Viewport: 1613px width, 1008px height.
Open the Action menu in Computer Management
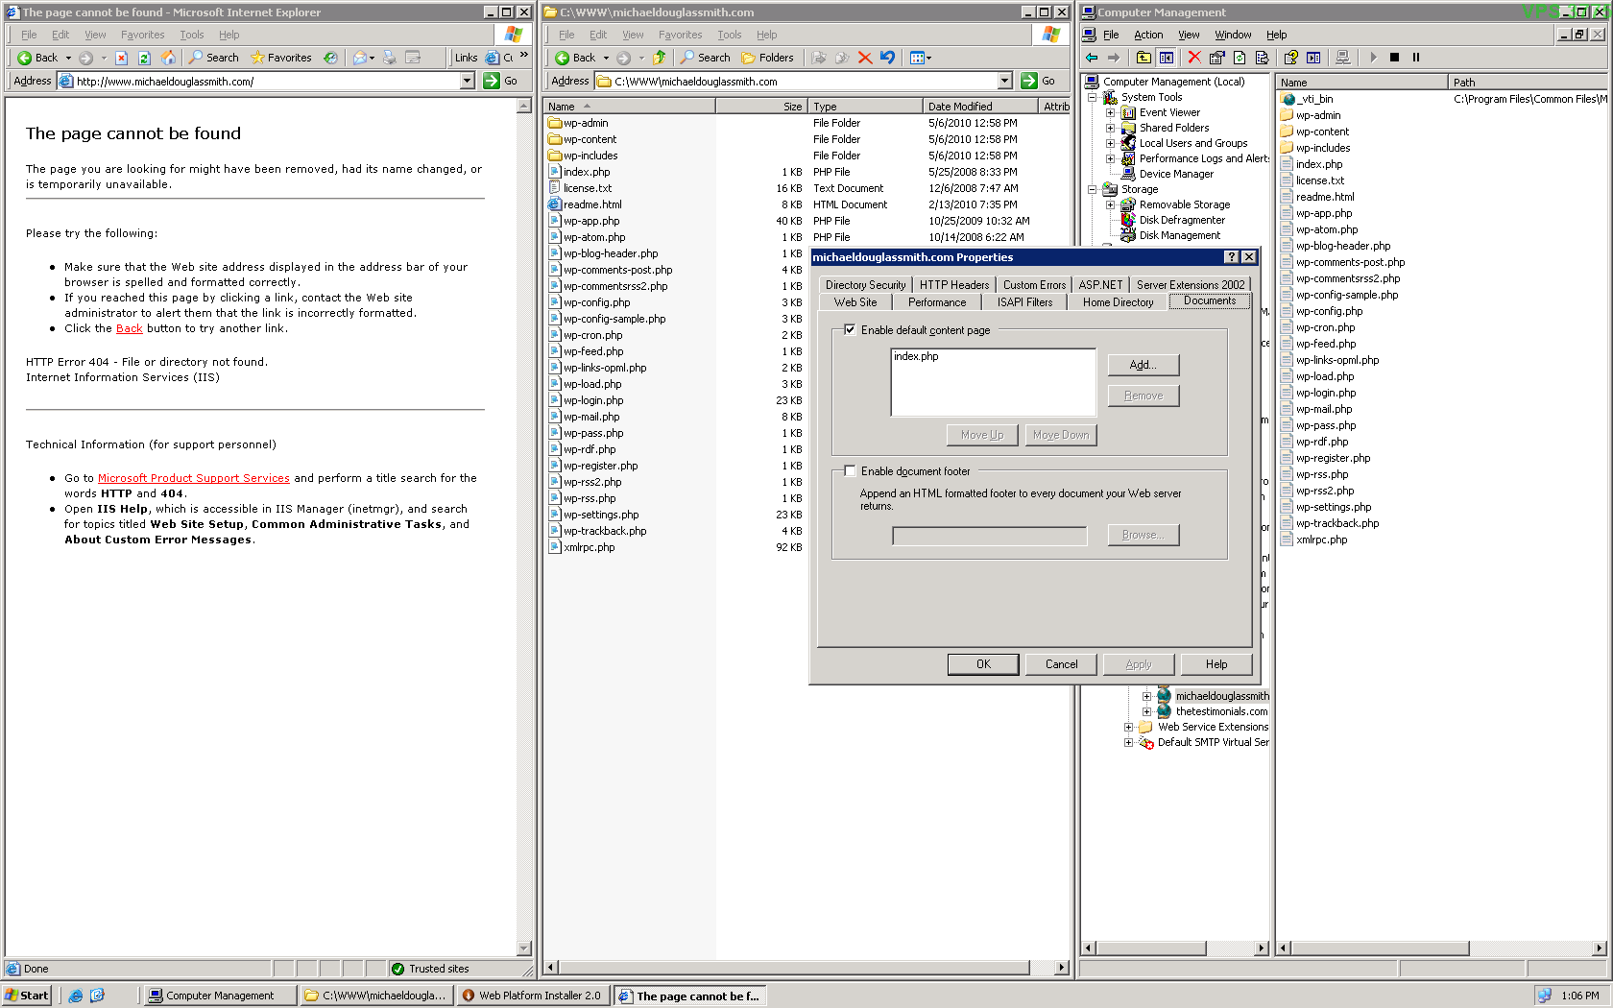pyautogui.click(x=1148, y=35)
